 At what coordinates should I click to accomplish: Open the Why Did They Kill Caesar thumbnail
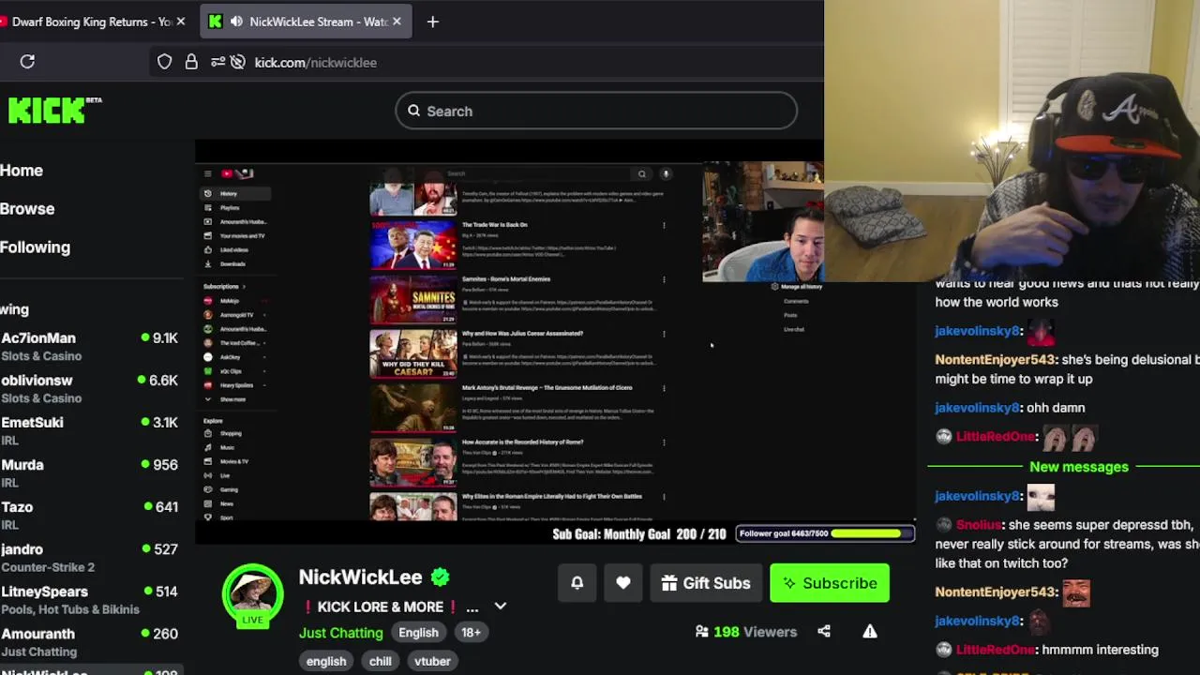point(413,353)
